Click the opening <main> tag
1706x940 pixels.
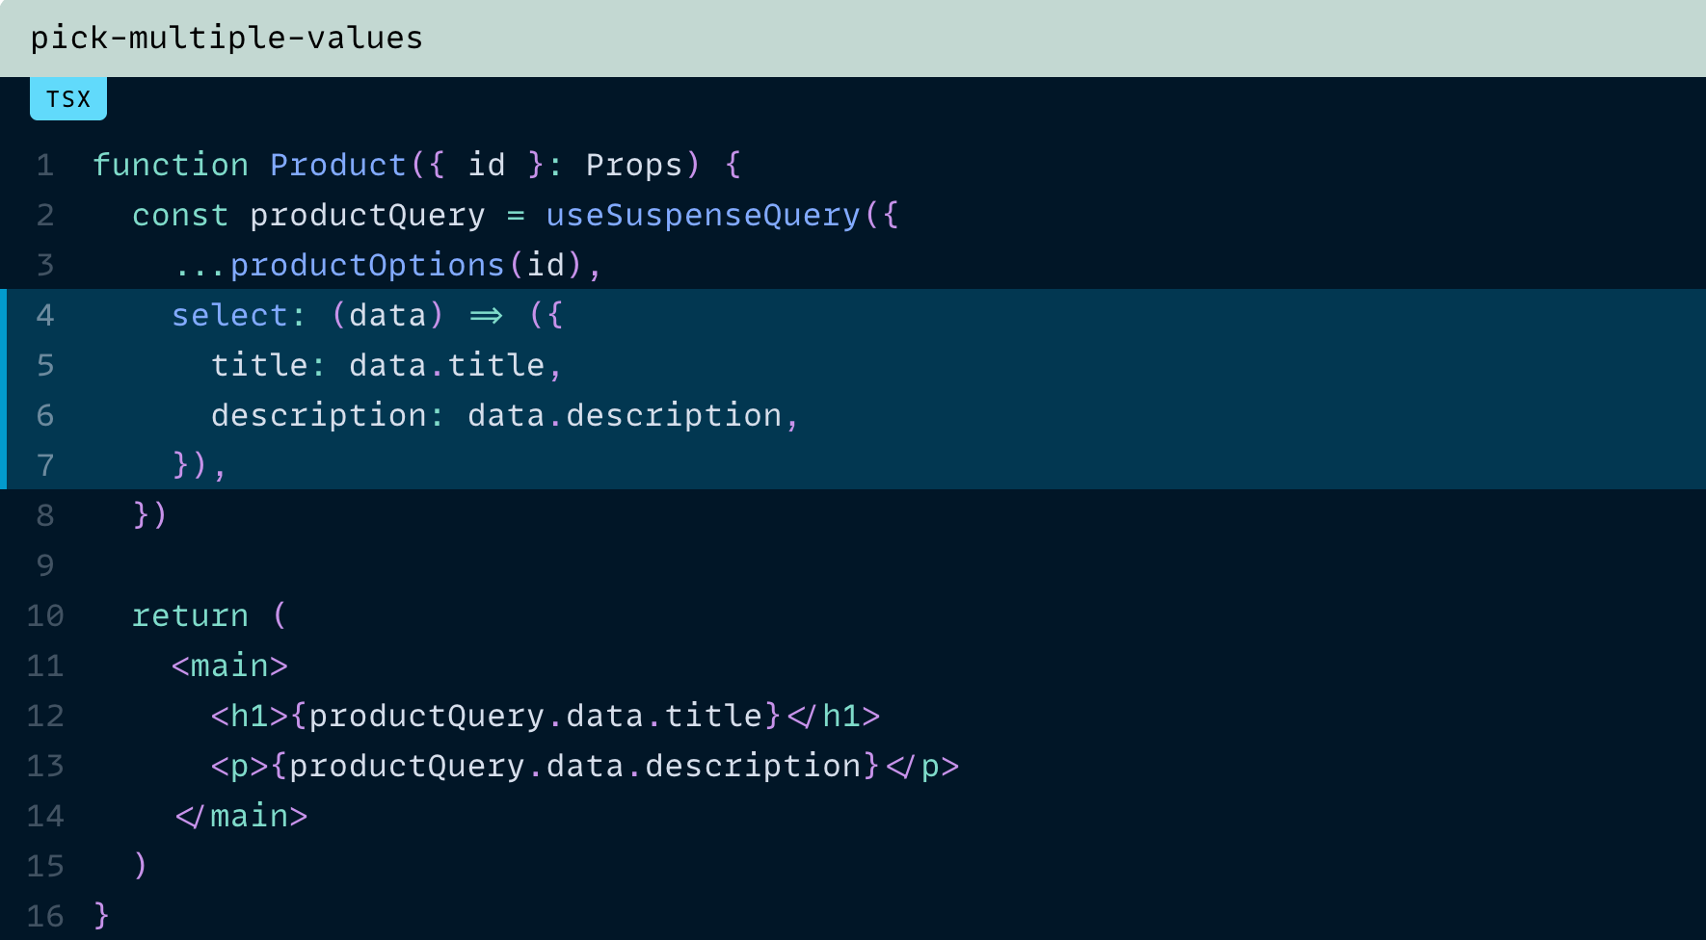click(x=229, y=666)
